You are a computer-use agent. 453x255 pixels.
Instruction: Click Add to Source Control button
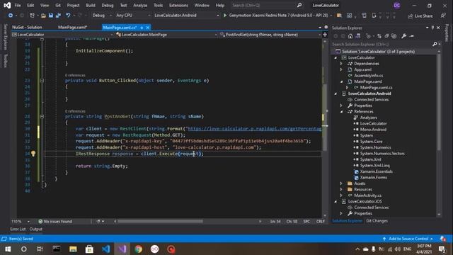point(408,239)
